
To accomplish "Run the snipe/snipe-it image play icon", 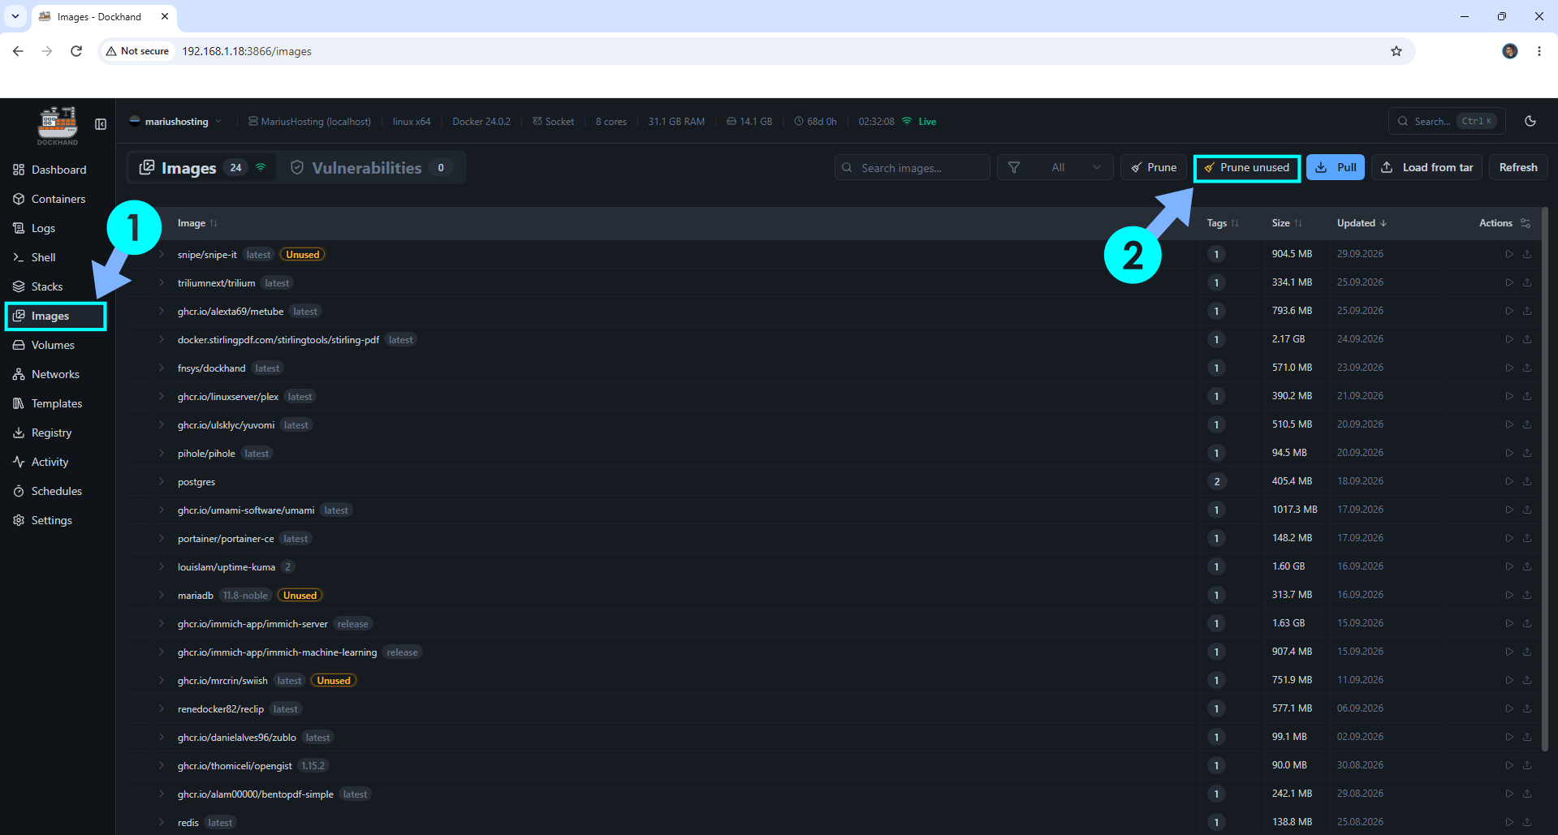I will click(1509, 254).
